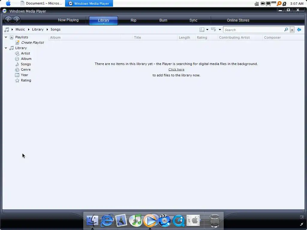Click the battery tray icon
The height and width of the screenshot is (230, 307).
point(263,3)
